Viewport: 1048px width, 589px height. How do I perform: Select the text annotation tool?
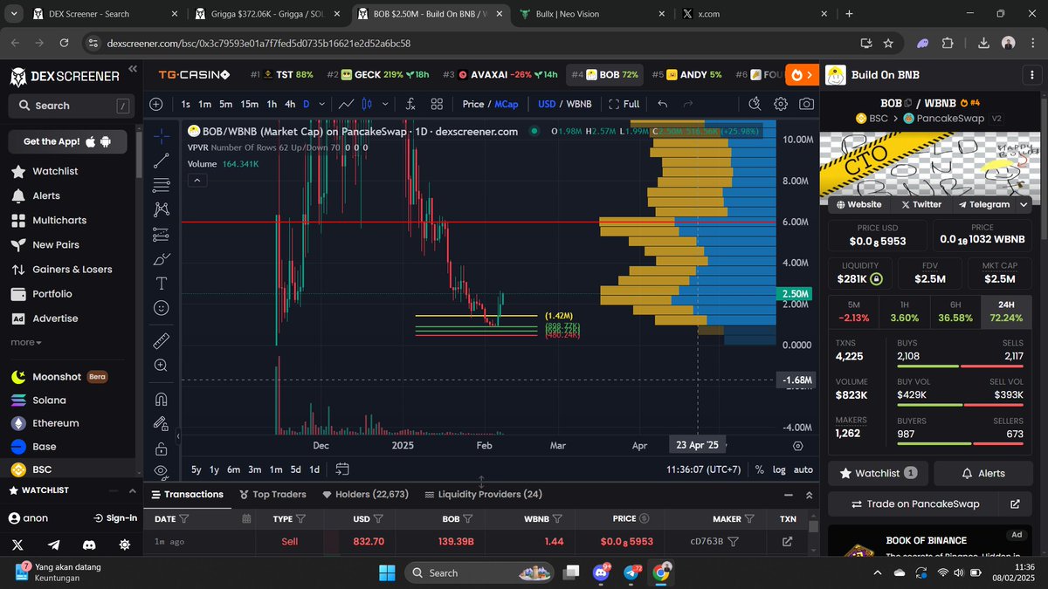162,284
